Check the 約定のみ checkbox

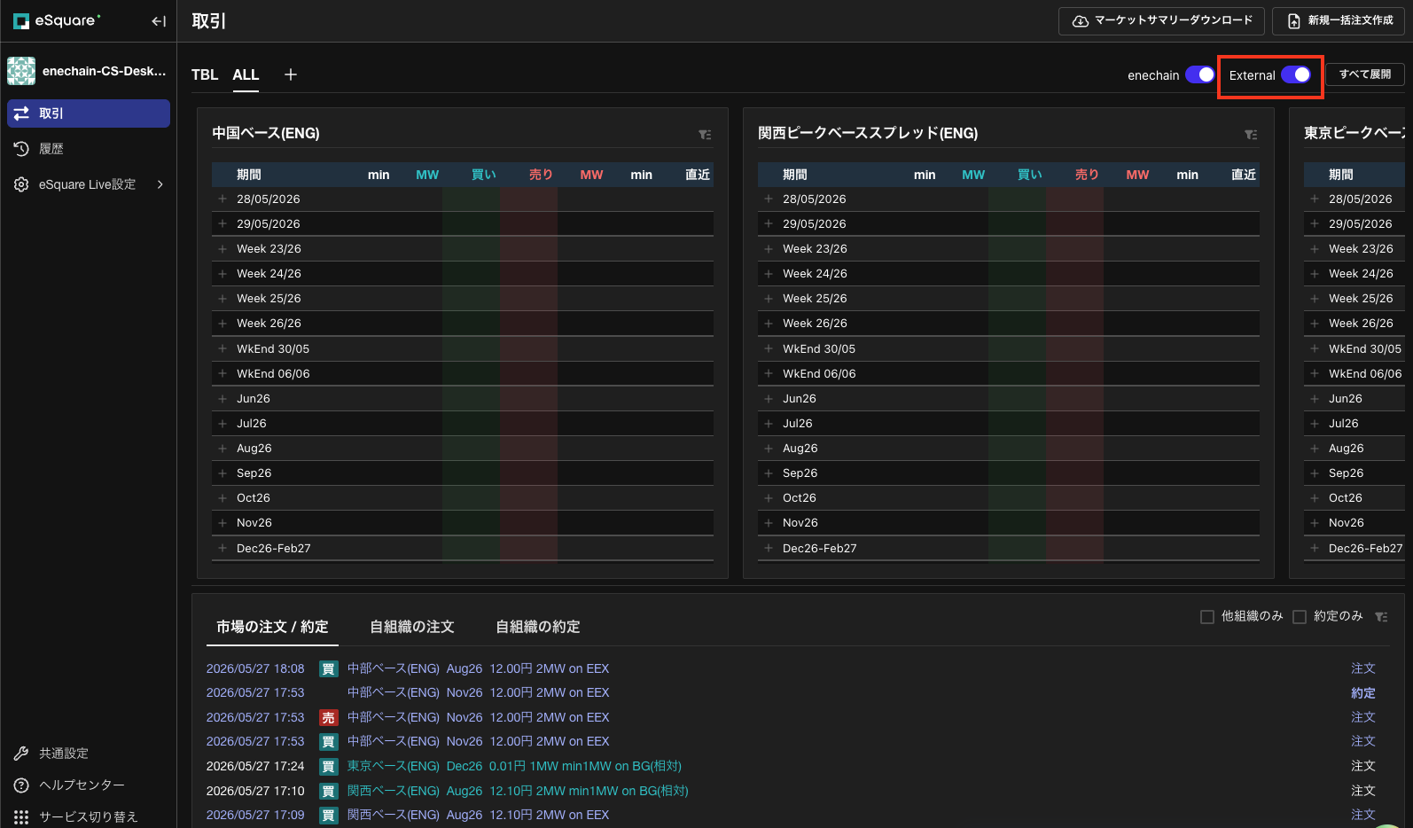1300,617
